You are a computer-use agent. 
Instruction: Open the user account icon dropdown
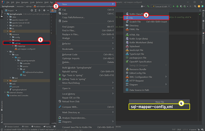pyautogui.click(x=143, y=6)
